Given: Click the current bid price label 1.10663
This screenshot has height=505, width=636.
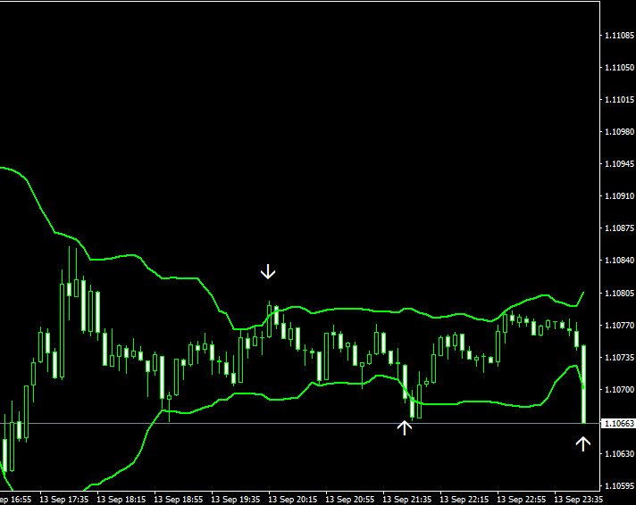Looking at the screenshot, I should (618, 424).
